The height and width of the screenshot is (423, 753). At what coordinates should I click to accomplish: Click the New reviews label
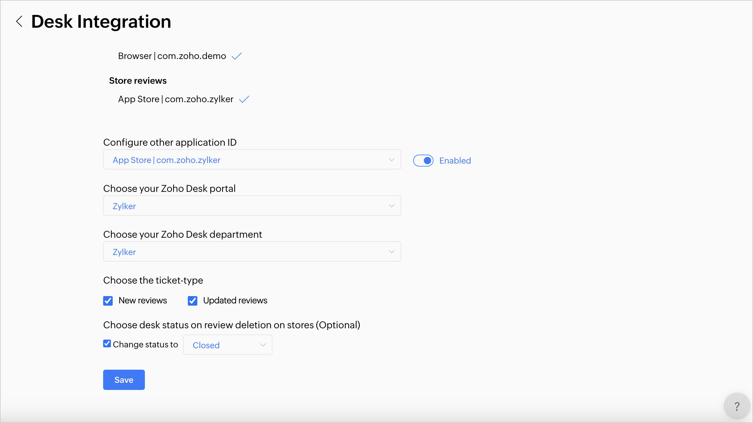tap(143, 300)
